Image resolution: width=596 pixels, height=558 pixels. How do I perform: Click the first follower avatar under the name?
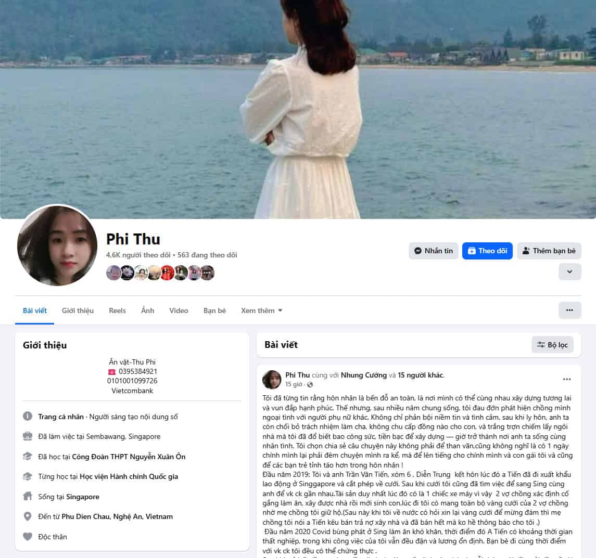click(113, 272)
